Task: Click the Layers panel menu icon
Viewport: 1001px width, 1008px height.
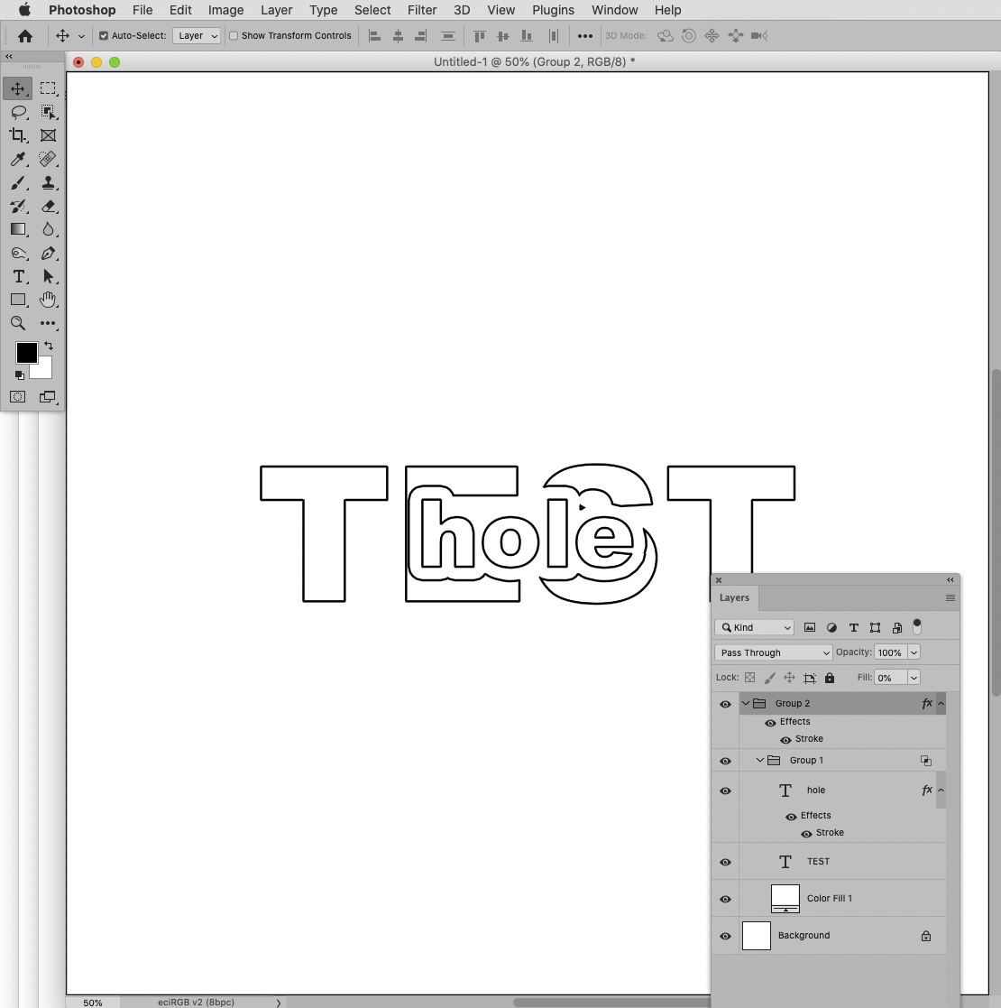Action: point(950,597)
